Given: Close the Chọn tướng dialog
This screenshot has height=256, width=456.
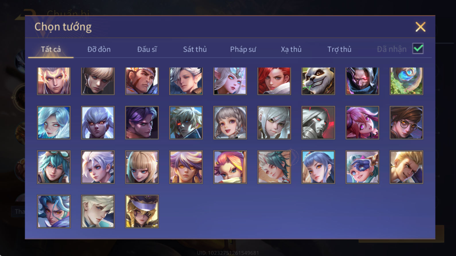Looking at the screenshot, I should (420, 27).
